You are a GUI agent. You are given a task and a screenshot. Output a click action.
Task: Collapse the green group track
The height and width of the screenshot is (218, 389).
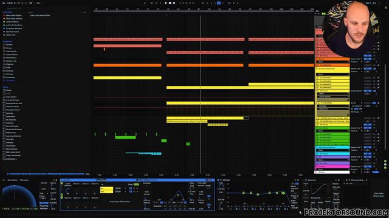click(x=317, y=128)
